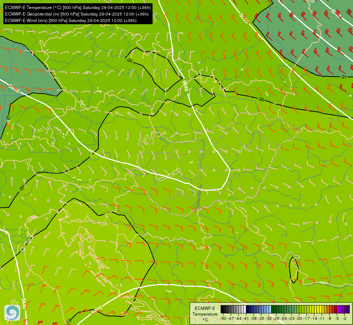Click the -2 legend value

pyautogui.click(x=344, y=318)
